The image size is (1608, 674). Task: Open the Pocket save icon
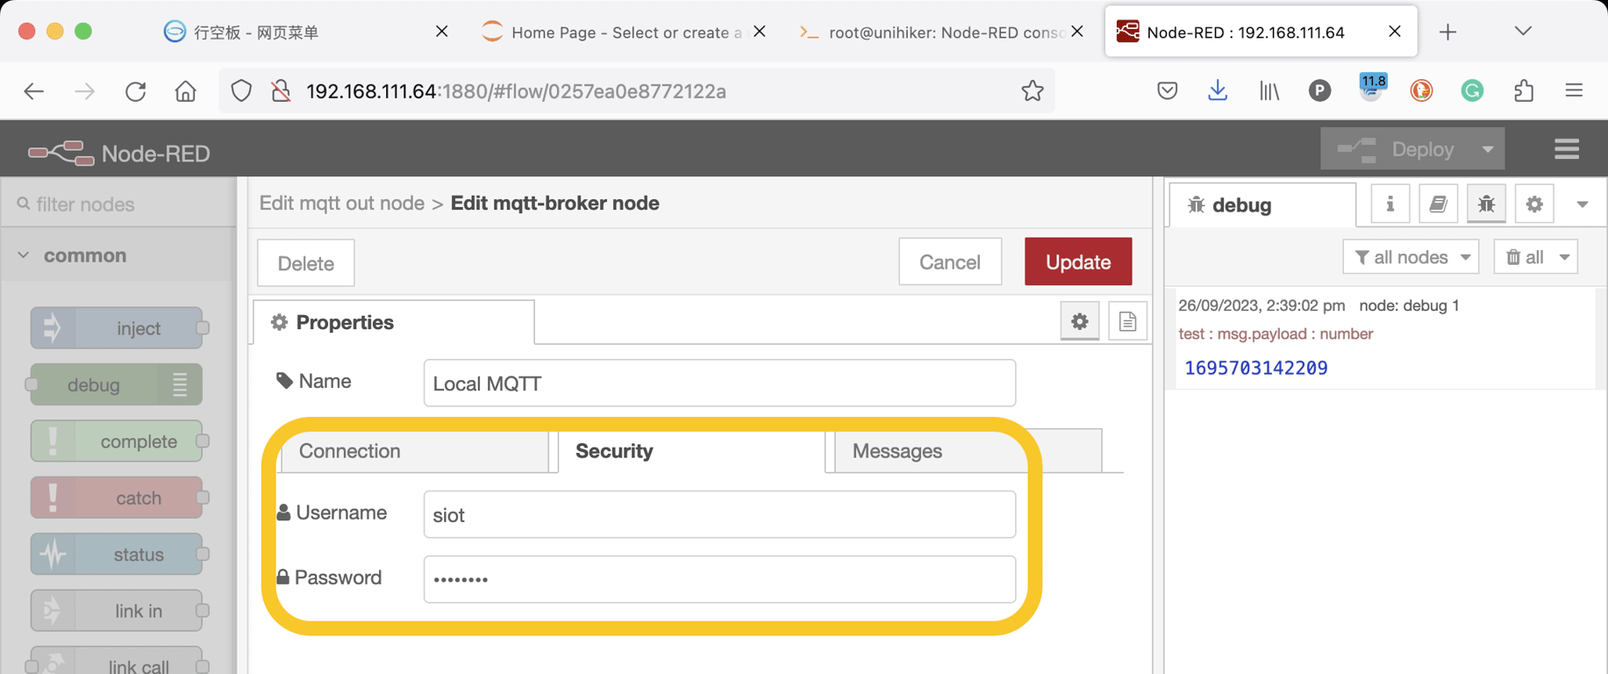click(1167, 90)
